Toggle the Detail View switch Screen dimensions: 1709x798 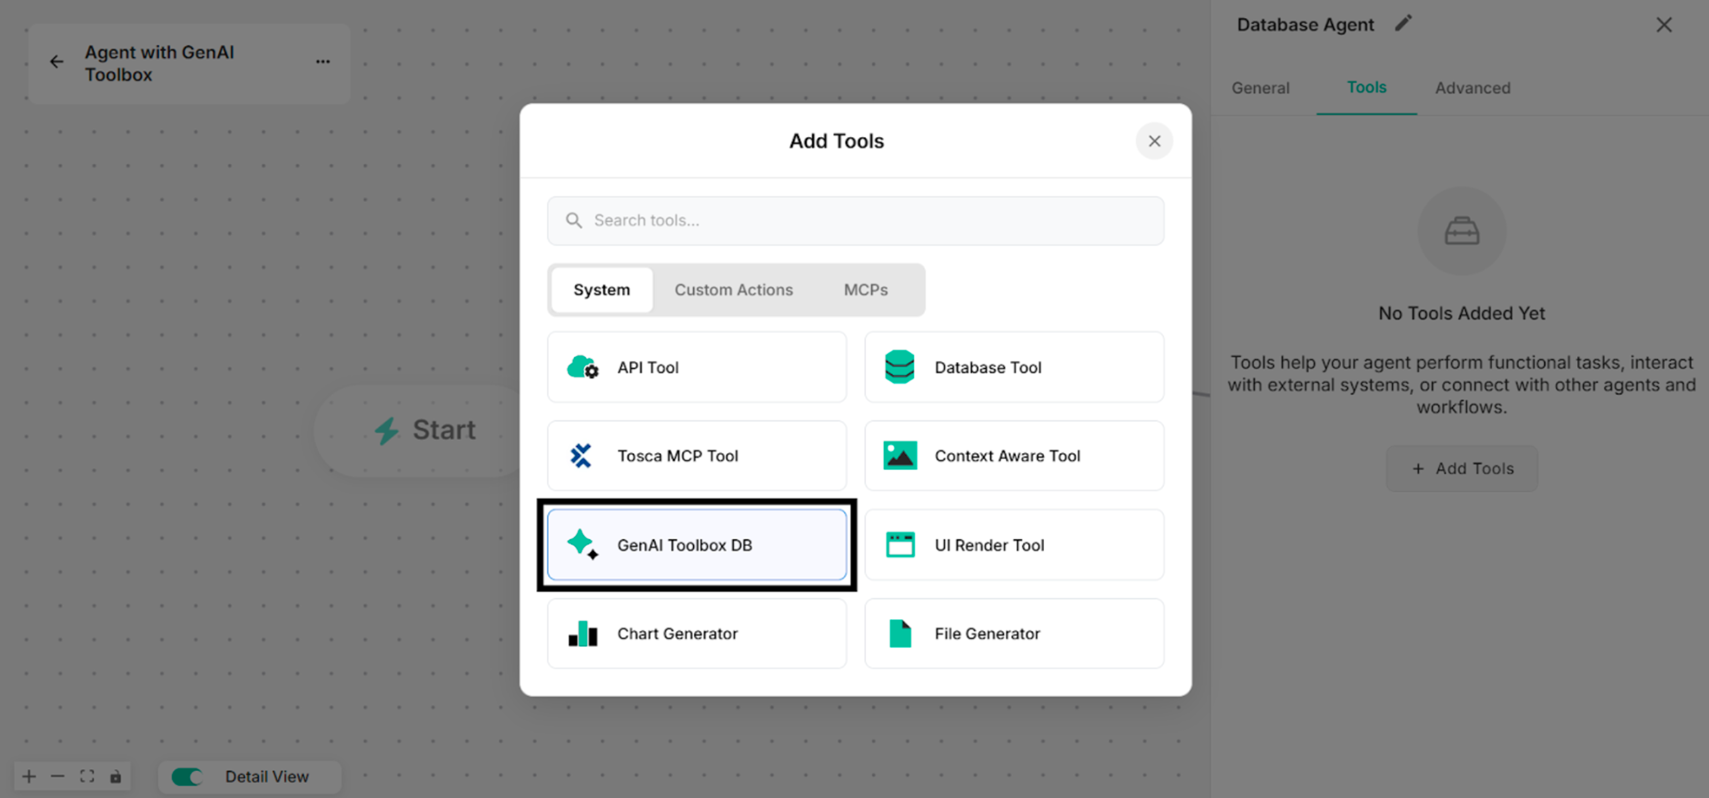(186, 777)
